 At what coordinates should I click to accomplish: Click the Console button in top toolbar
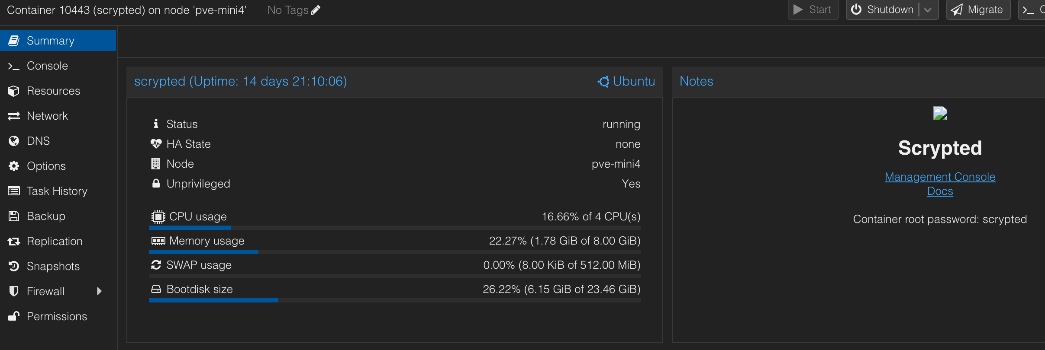click(x=1032, y=10)
